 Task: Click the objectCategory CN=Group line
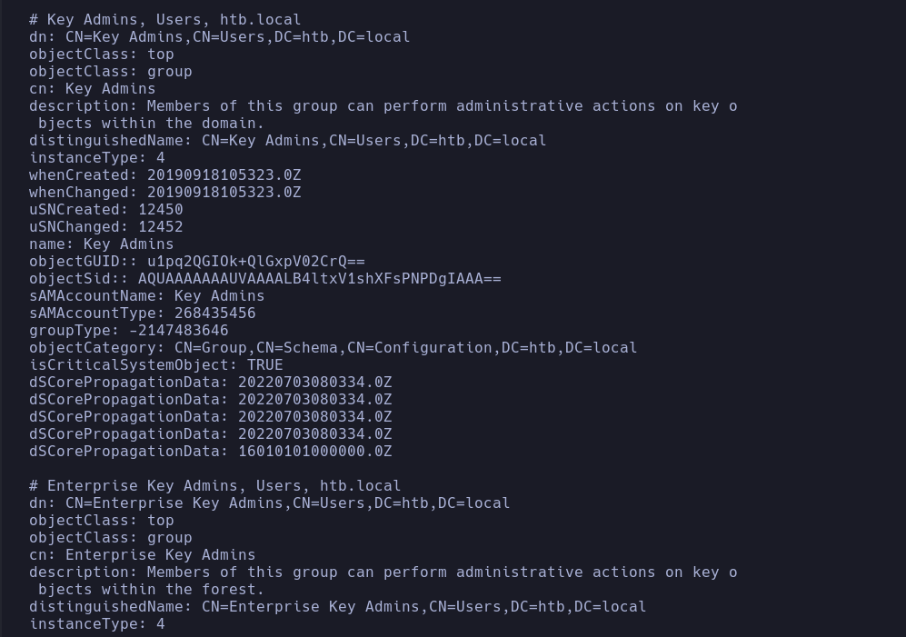(x=333, y=348)
